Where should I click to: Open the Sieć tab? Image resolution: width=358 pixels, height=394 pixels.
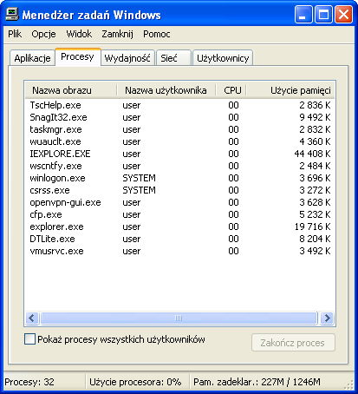point(173,58)
